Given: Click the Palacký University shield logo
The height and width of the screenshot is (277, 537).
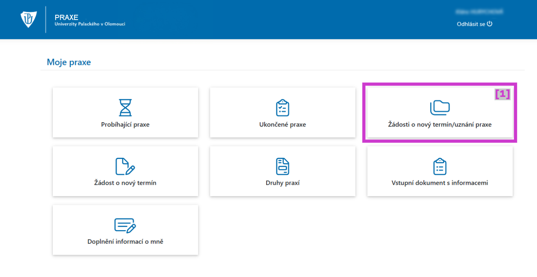Looking at the screenshot, I should click(29, 19).
